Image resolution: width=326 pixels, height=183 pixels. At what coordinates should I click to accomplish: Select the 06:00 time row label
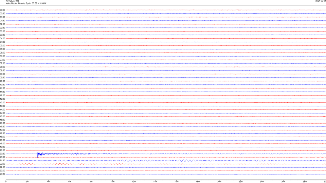[x=2, y=53]
